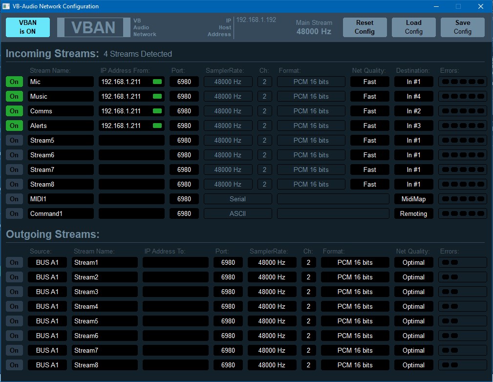The width and height of the screenshot is (493, 382).
Task: Open the MidiMap destination for MIDI1
Action: pos(413,199)
